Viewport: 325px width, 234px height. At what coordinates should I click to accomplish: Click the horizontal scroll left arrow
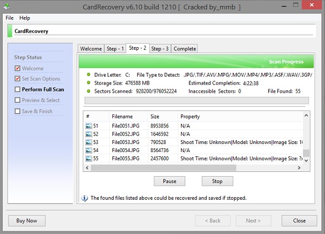tap(87, 168)
